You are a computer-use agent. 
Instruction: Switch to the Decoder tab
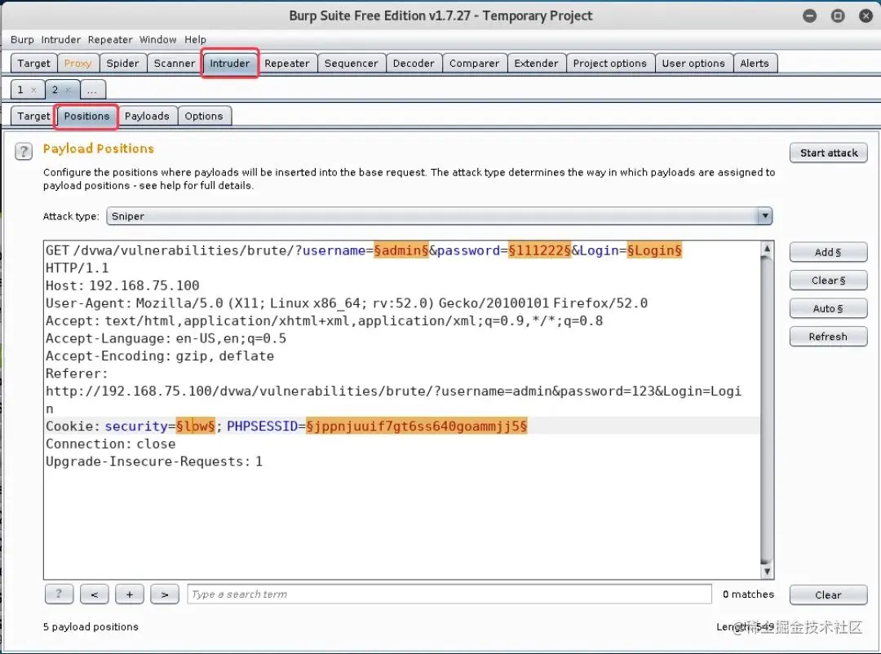tap(414, 64)
